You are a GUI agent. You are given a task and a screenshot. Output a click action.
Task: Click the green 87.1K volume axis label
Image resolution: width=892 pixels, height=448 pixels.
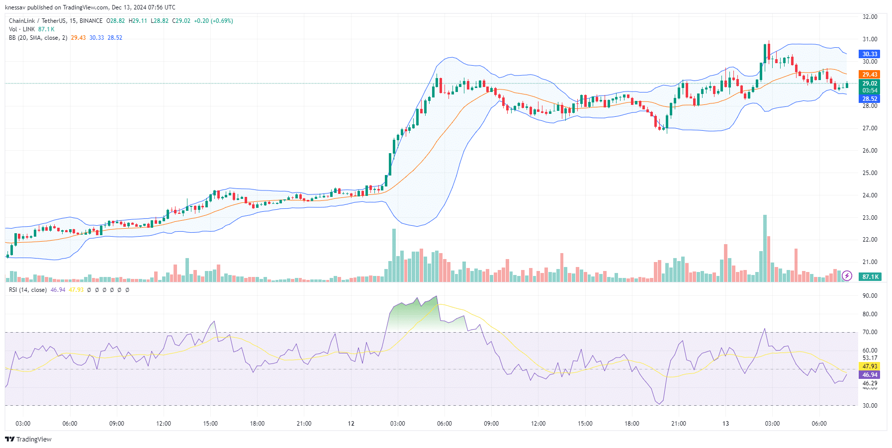[870, 276]
